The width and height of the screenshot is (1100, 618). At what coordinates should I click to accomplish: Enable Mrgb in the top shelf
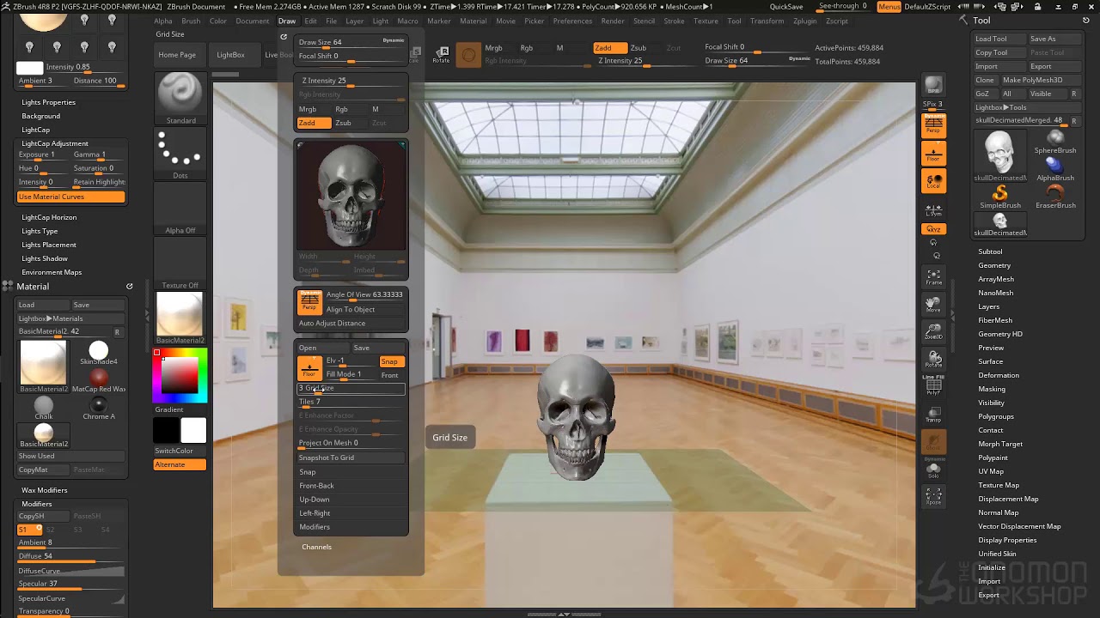493,48
